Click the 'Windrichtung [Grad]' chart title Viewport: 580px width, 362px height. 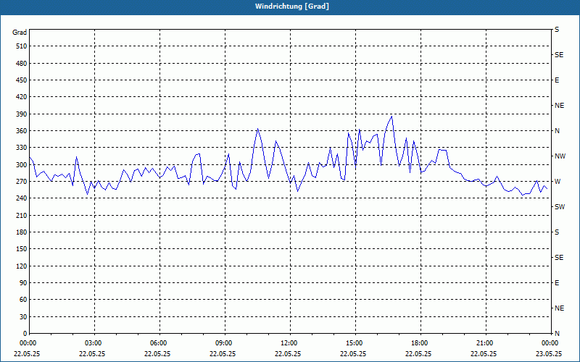point(292,7)
